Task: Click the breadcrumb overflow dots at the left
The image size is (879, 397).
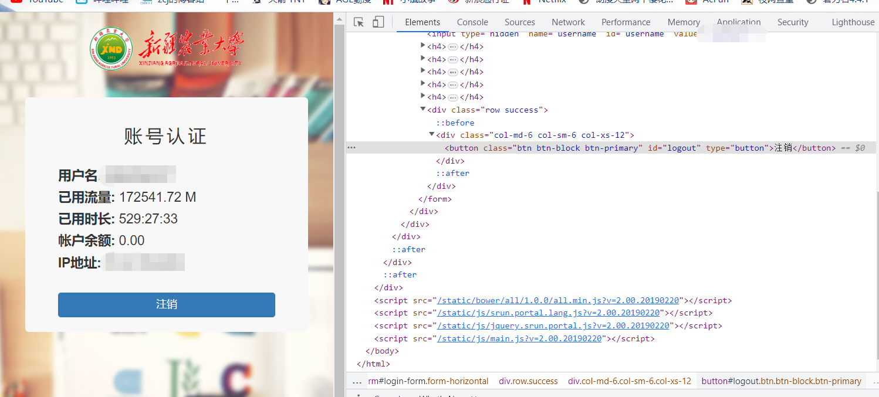Action: [x=357, y=381]
